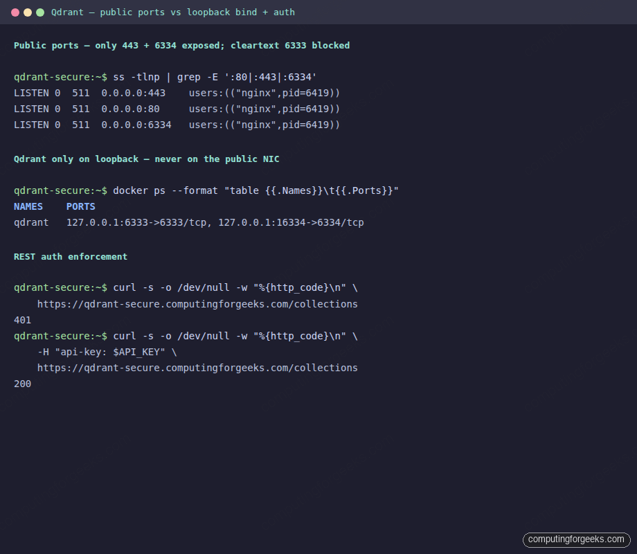This screenshot has width=637, height=554.
Task: Click the LISTEN line for 0.0.0.0:443
Action: pyautogui.click(x=177, y=93)
